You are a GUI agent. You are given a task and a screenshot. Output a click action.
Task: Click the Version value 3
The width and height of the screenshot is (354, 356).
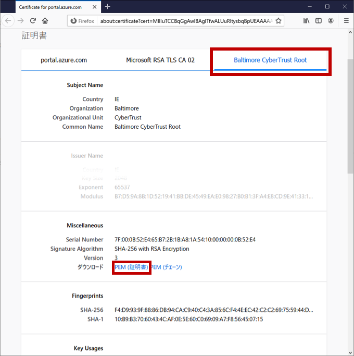(116, 258)
